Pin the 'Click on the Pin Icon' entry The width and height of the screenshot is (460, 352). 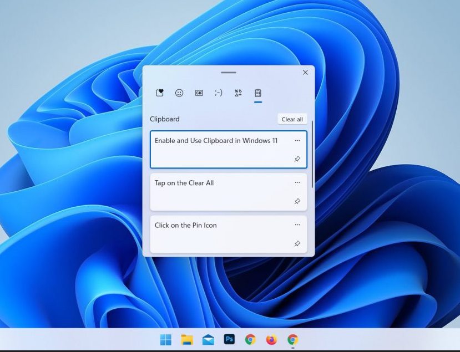coord(297,243)
